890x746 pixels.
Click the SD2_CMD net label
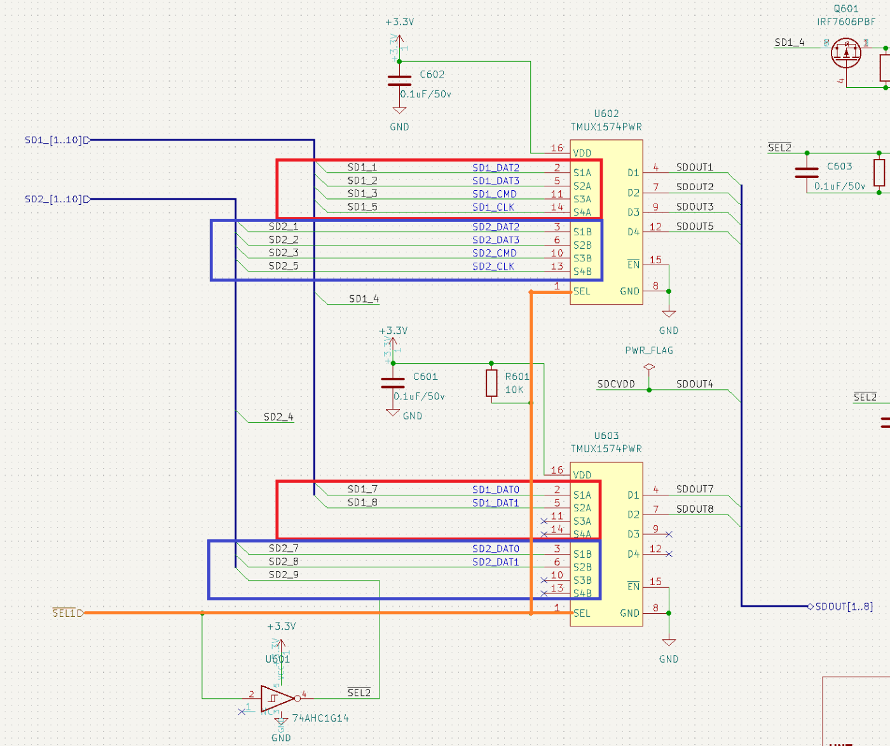point(495,253)
